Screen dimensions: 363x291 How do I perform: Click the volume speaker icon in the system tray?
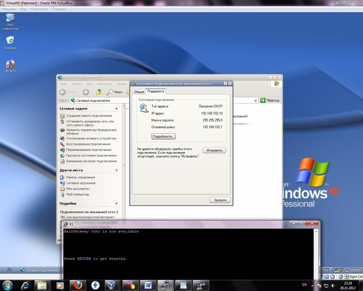coord(333,285)
